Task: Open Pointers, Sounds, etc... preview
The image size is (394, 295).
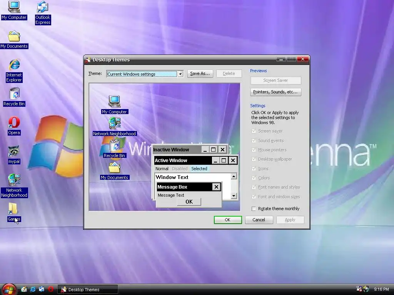Action: pos(275,92)
